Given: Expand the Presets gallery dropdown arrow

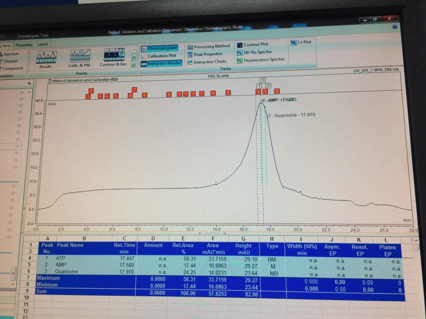Looking at the screenshot, I should (133, 65).
